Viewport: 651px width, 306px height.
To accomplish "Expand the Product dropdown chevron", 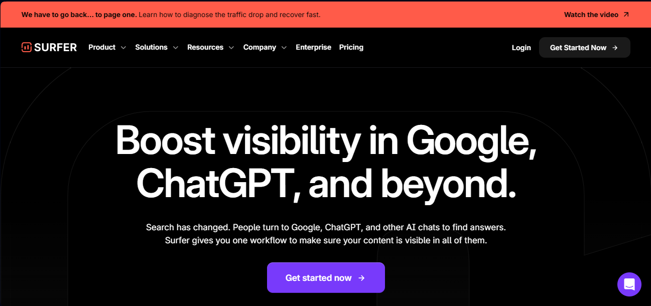I will pos(123,48).
